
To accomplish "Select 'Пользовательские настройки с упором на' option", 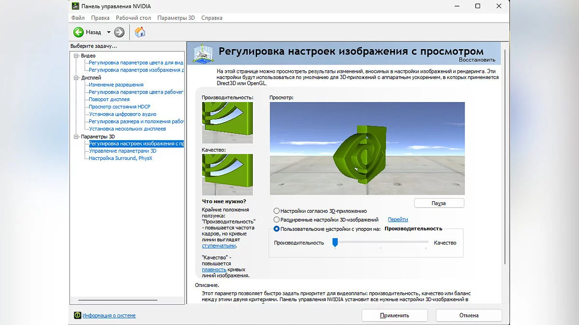I will (x=276, y=229).
